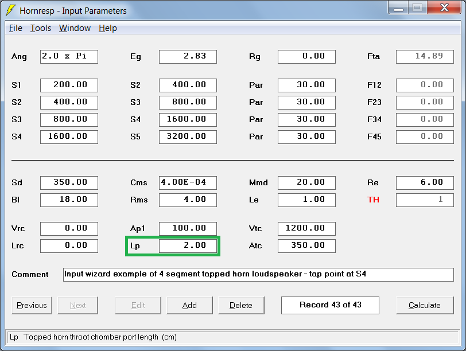Select the Rms field showing 4.00

click(x=188, y=200)
